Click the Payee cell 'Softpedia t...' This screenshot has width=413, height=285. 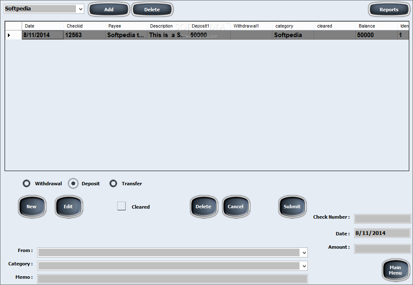(126, 35)
